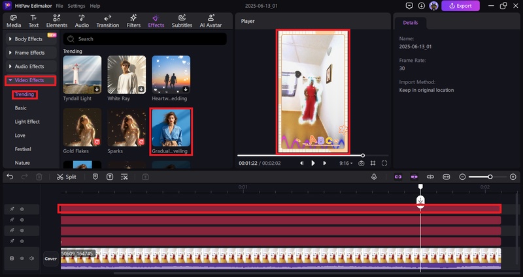The width and height of the screenshot is (523, 277).
Task: Click the effects Search field
Action: coord(144,39)
